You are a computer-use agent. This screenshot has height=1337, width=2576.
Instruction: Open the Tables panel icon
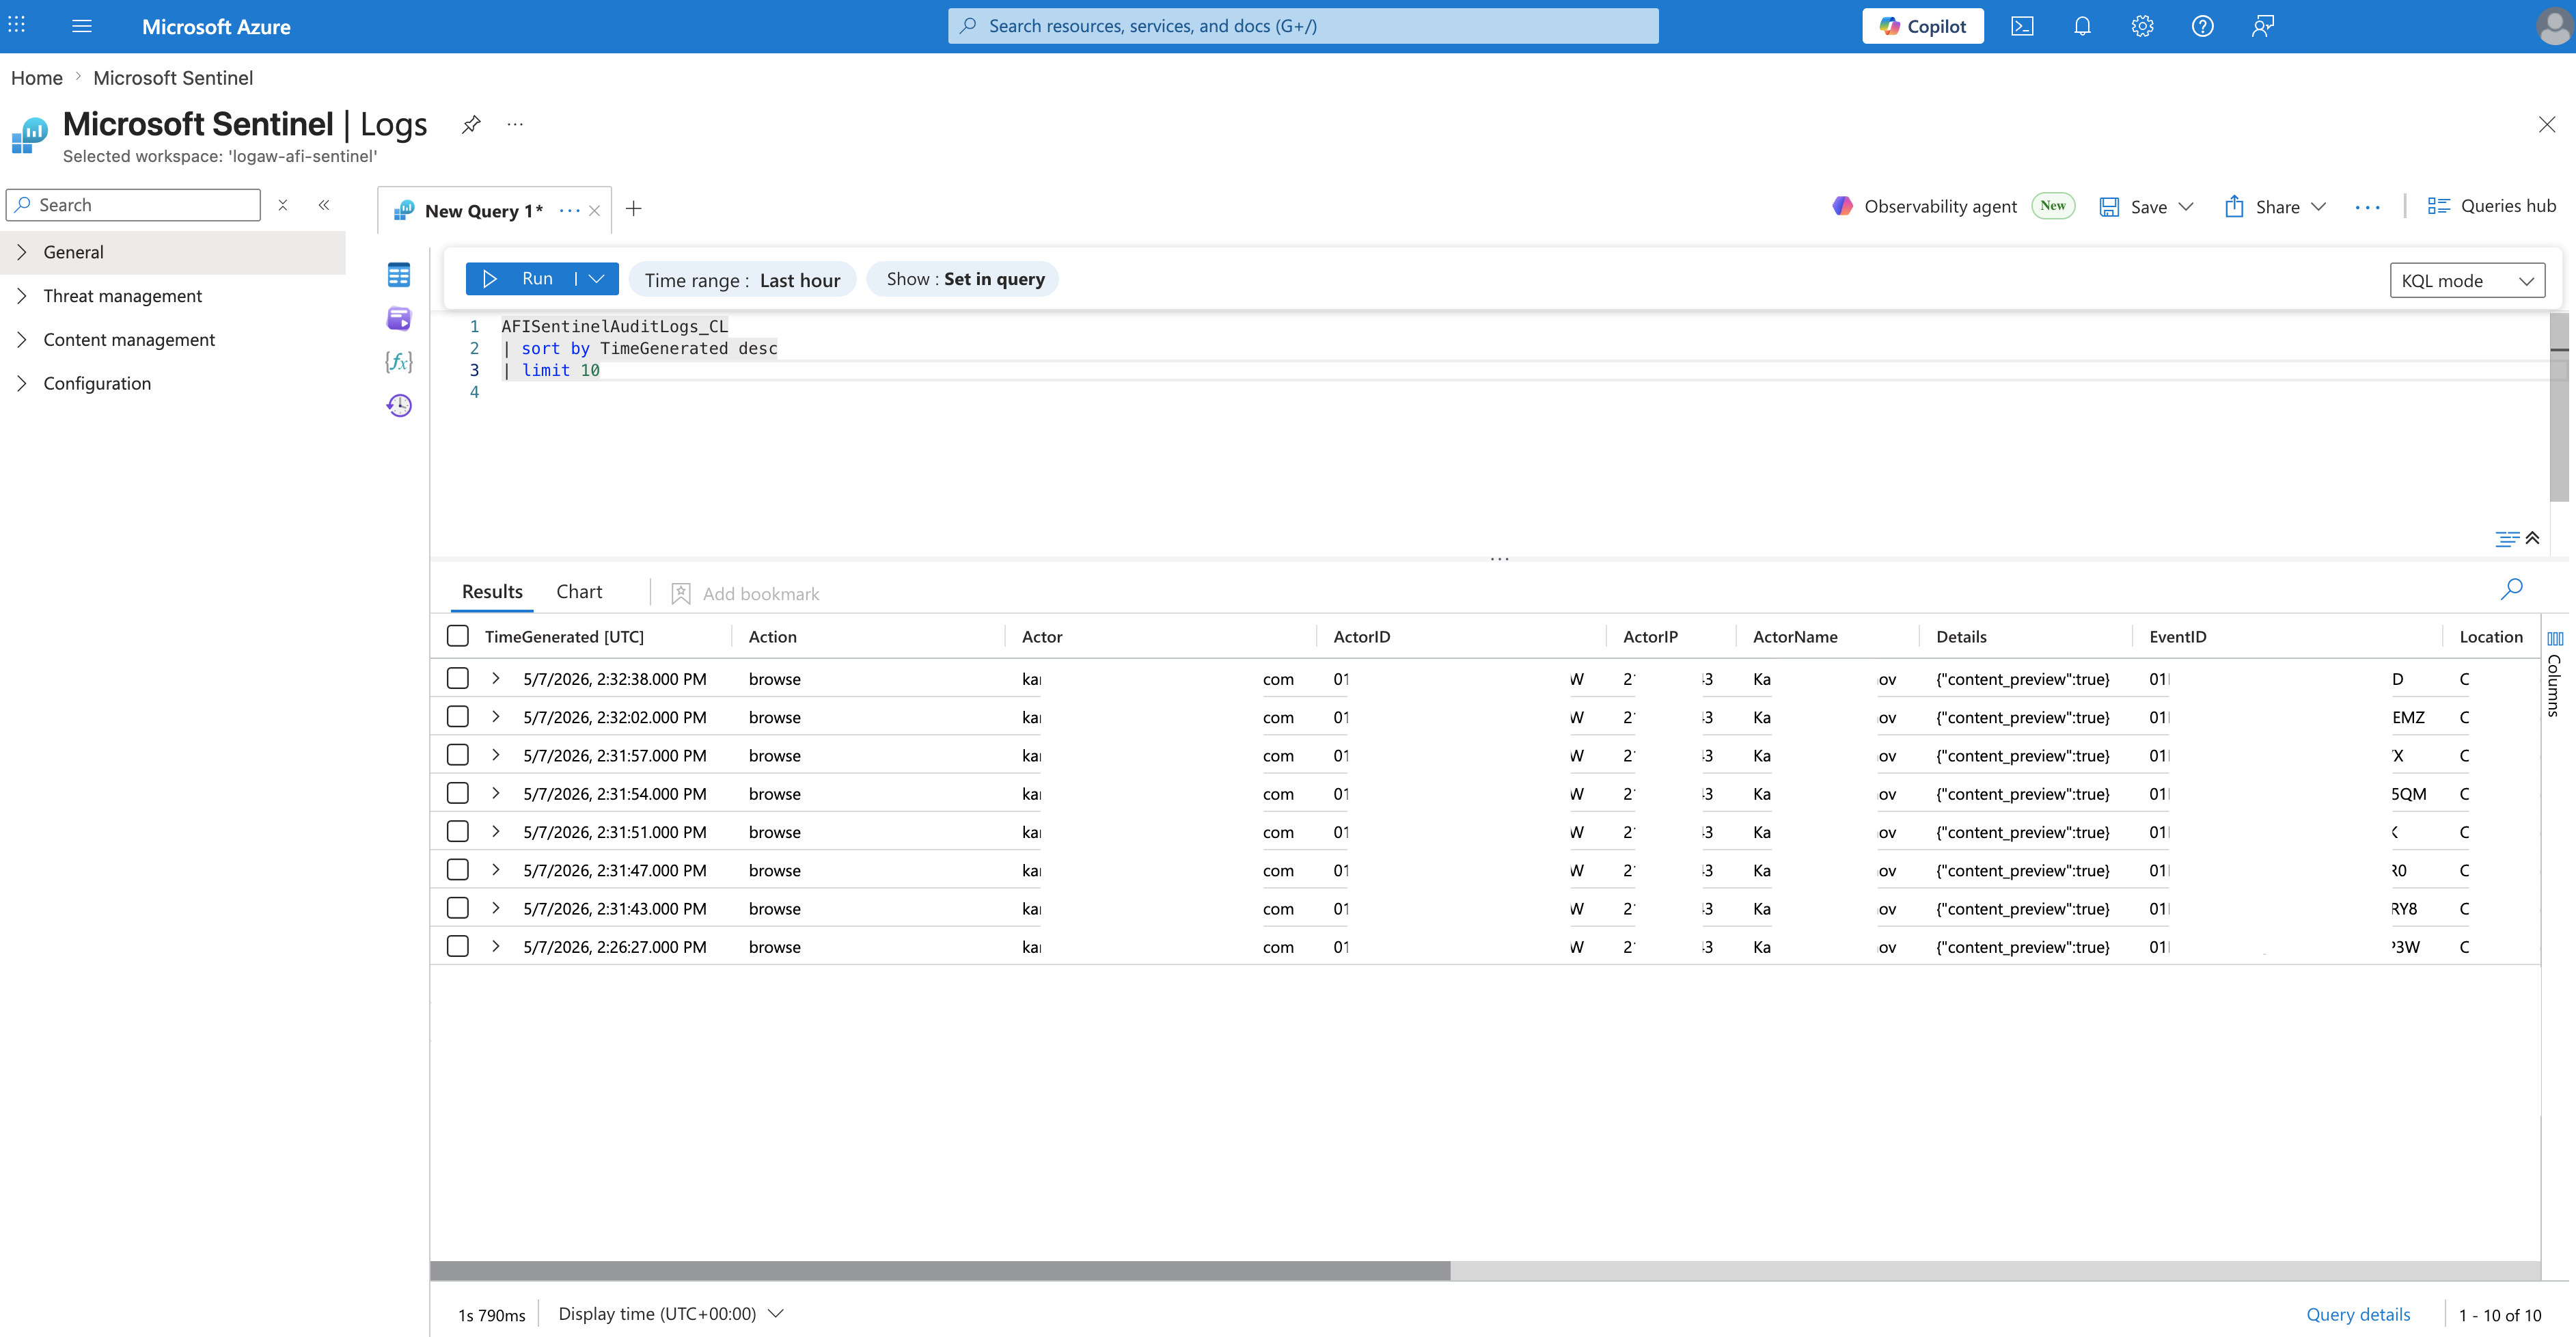click(398, 275)
